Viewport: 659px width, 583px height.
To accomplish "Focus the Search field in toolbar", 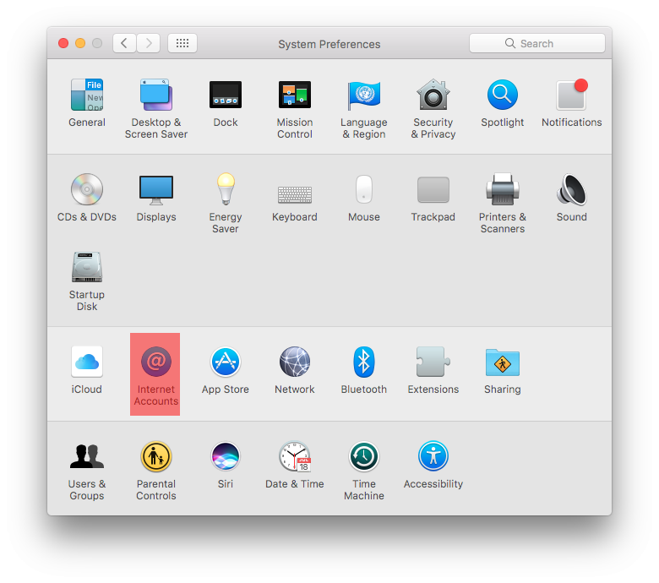I will 537,43.
